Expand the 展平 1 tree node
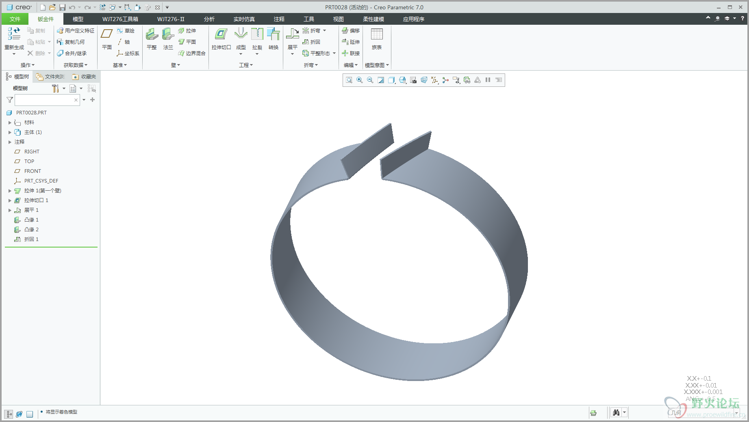The height and width of the screenshot is (422, 749). 10,210
